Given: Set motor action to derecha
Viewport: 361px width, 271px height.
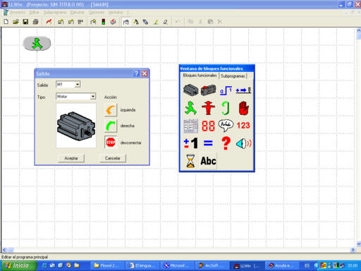Looking at the screenshot, I should 111,126.
